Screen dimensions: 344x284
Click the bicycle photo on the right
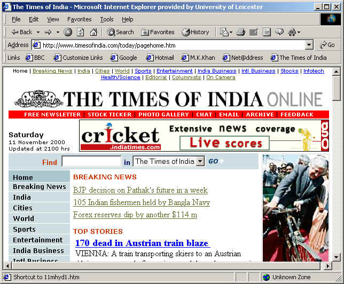click(295, 208)
